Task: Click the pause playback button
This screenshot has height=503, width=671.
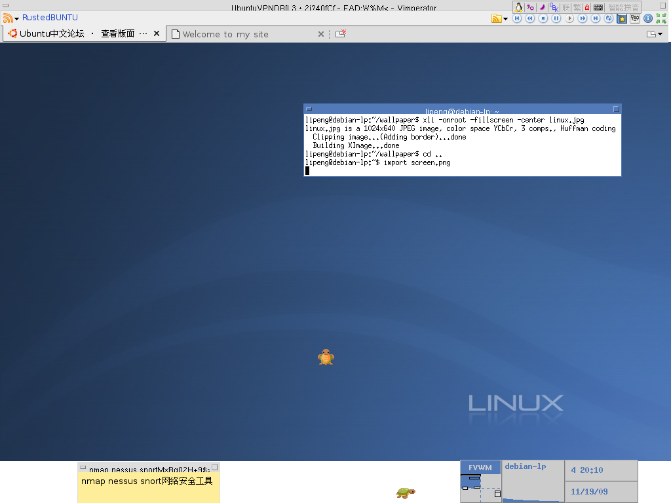Action: point(556,18)
